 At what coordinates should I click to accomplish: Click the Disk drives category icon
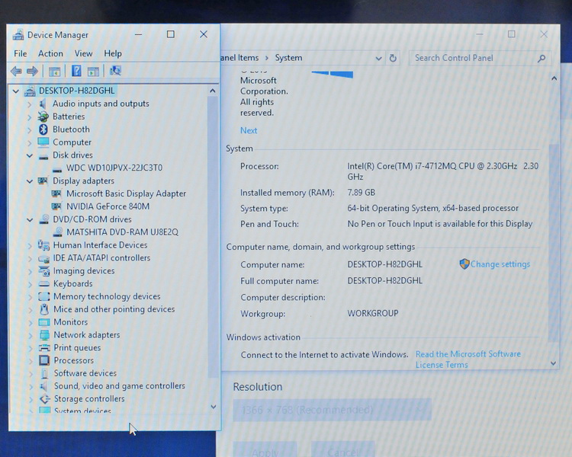[x=43, y=157]
